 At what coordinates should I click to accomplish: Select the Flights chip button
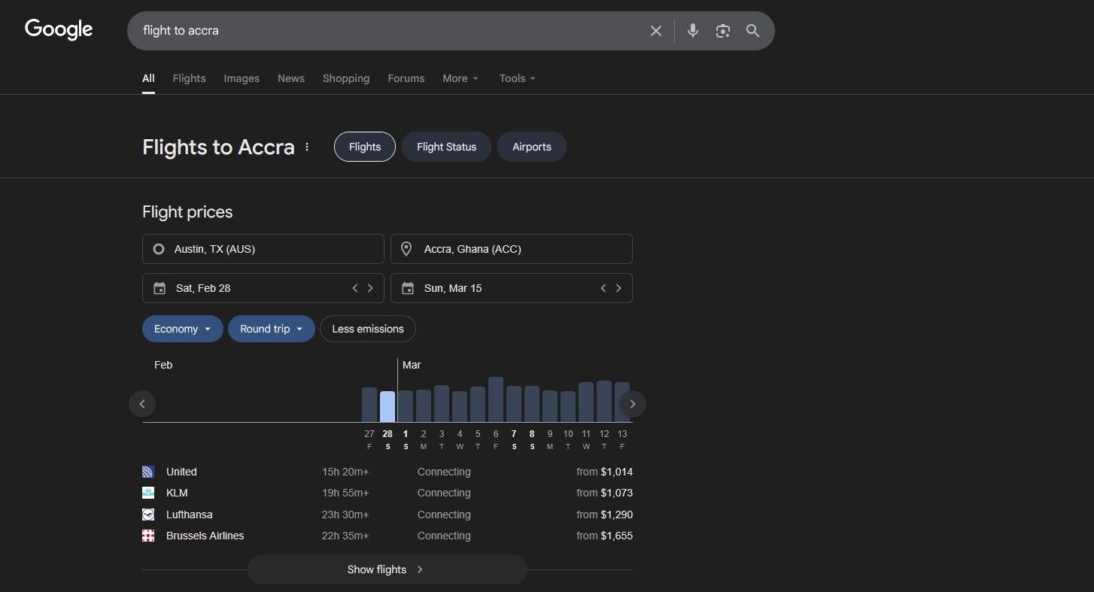(x=365, y=147)
